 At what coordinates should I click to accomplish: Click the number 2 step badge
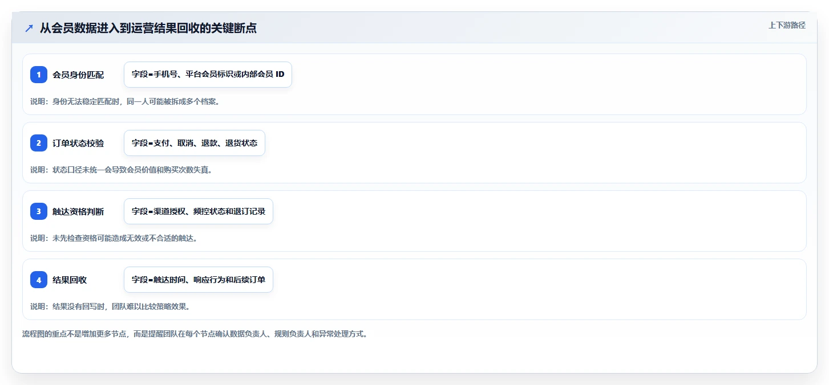click(39, 143)
